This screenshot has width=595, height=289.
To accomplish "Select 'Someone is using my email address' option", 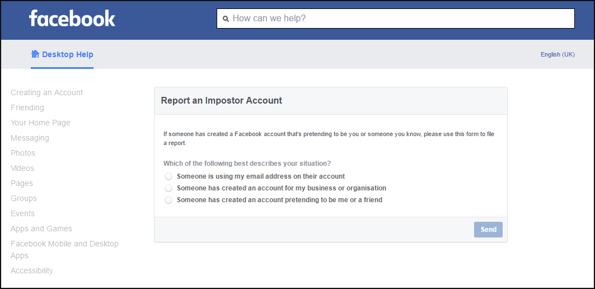I will [168, 176].
